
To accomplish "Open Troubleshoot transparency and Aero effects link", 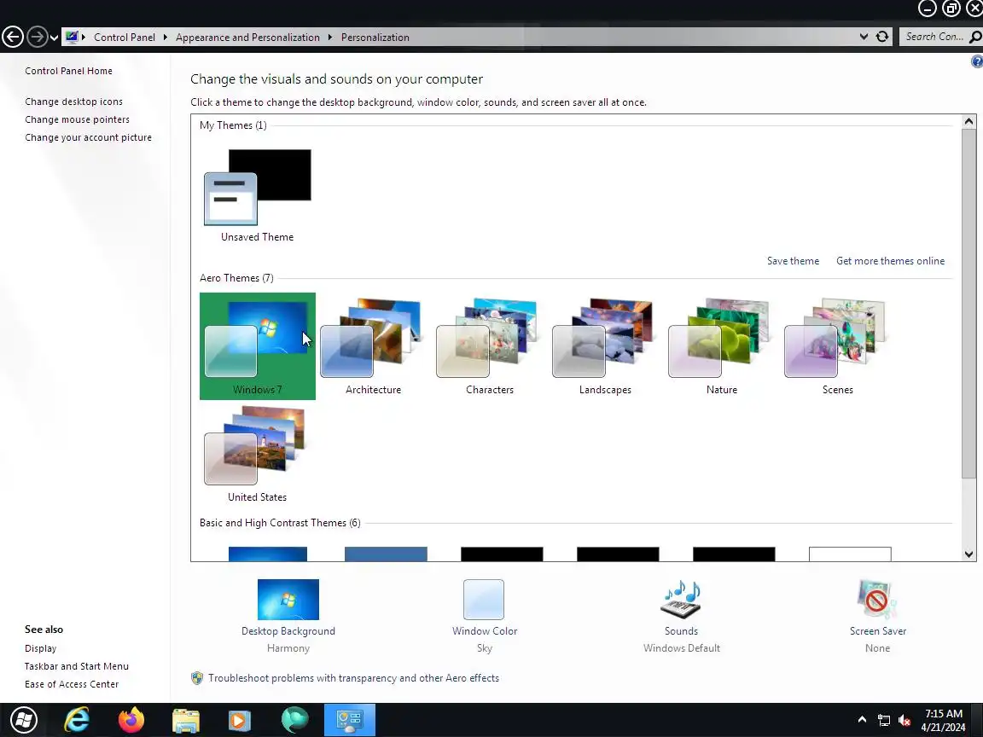I will [353, 678].
